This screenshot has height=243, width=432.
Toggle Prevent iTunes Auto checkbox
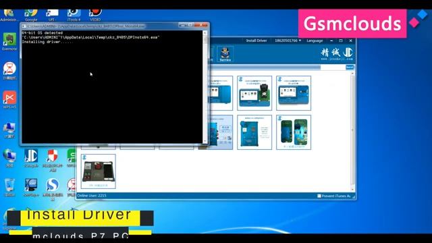319,196
